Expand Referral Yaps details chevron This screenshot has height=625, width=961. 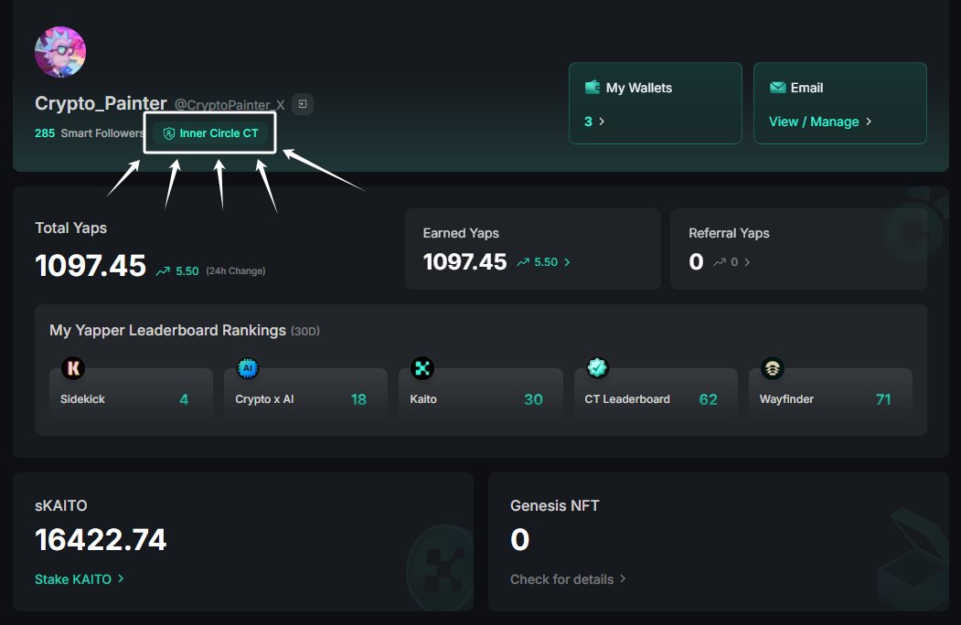747,262
